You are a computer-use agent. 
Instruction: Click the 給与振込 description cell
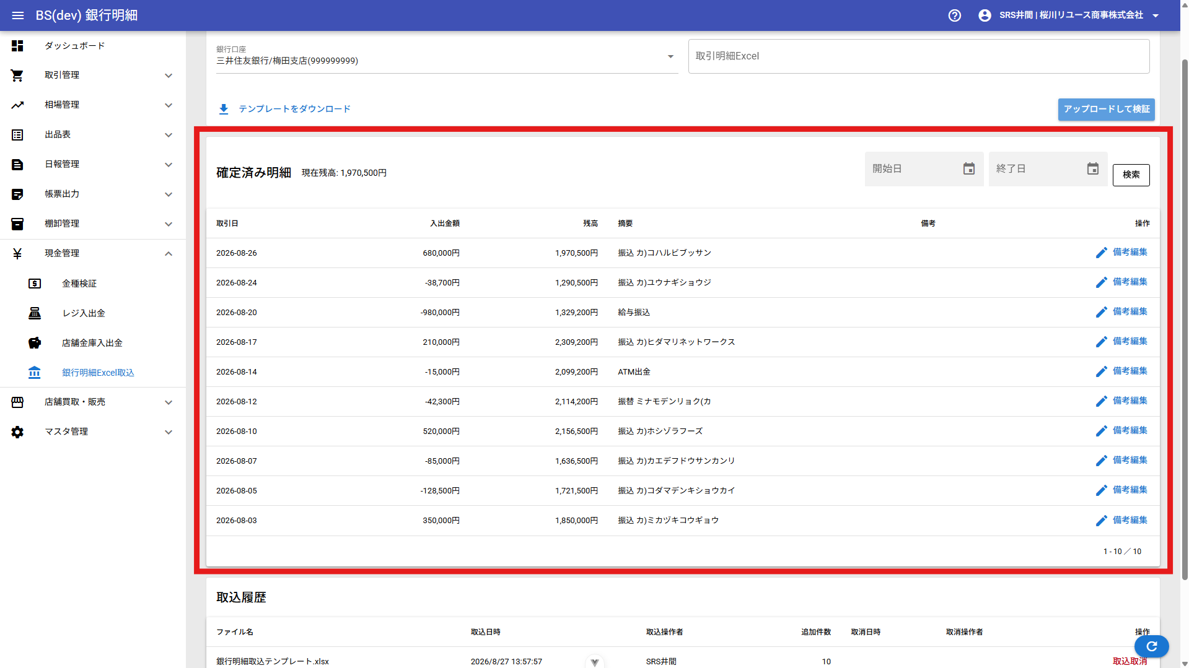[x=634, y=313]
